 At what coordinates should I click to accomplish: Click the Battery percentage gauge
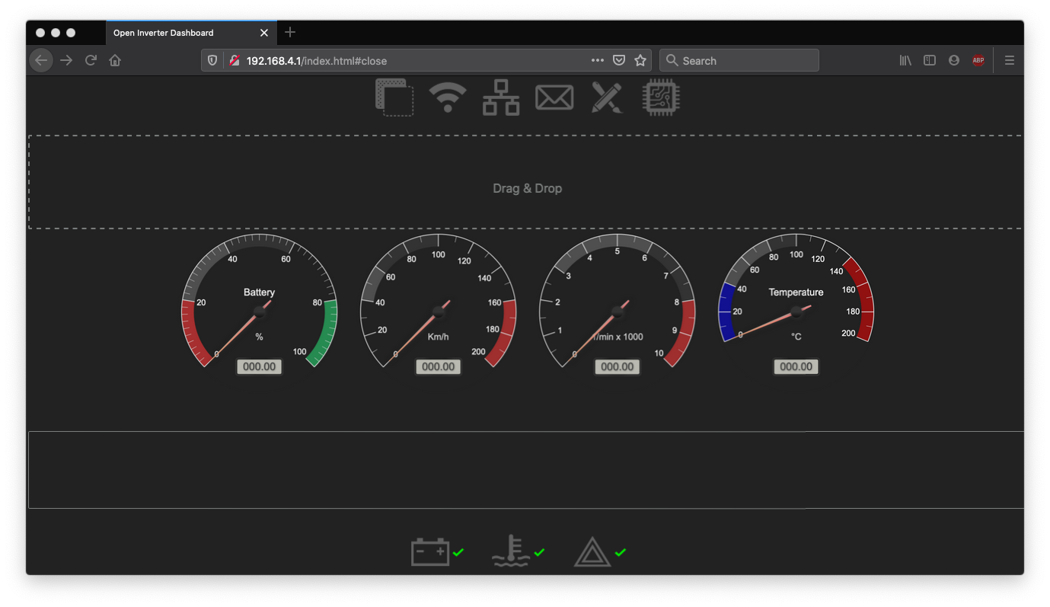tap(259, 305)
